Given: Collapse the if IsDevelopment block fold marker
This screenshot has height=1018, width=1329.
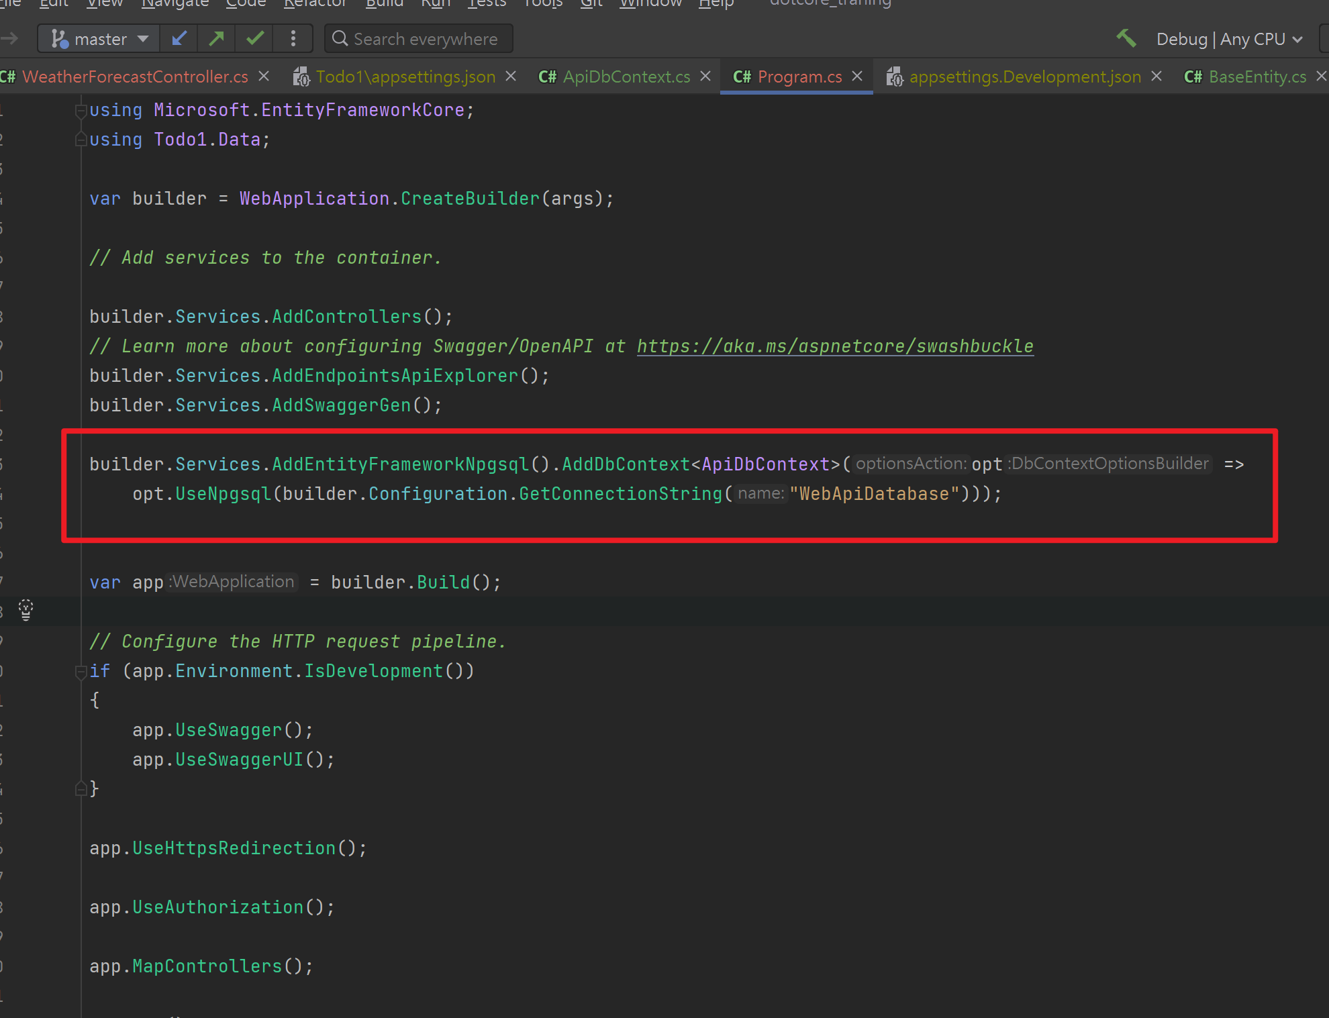Looking at the screenshot, I should click(x=81, y=671).
